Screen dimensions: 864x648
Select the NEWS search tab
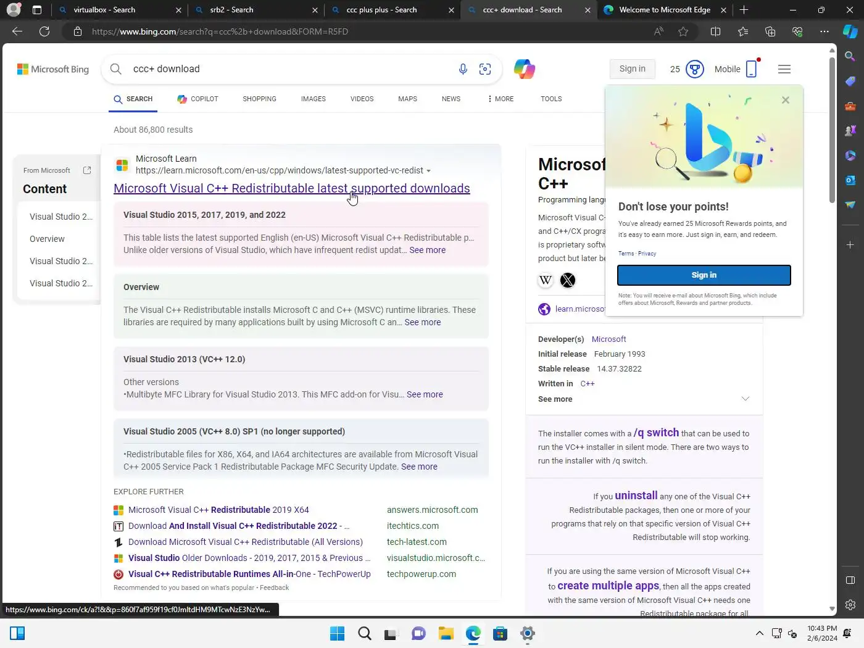(x=451, y=99)
